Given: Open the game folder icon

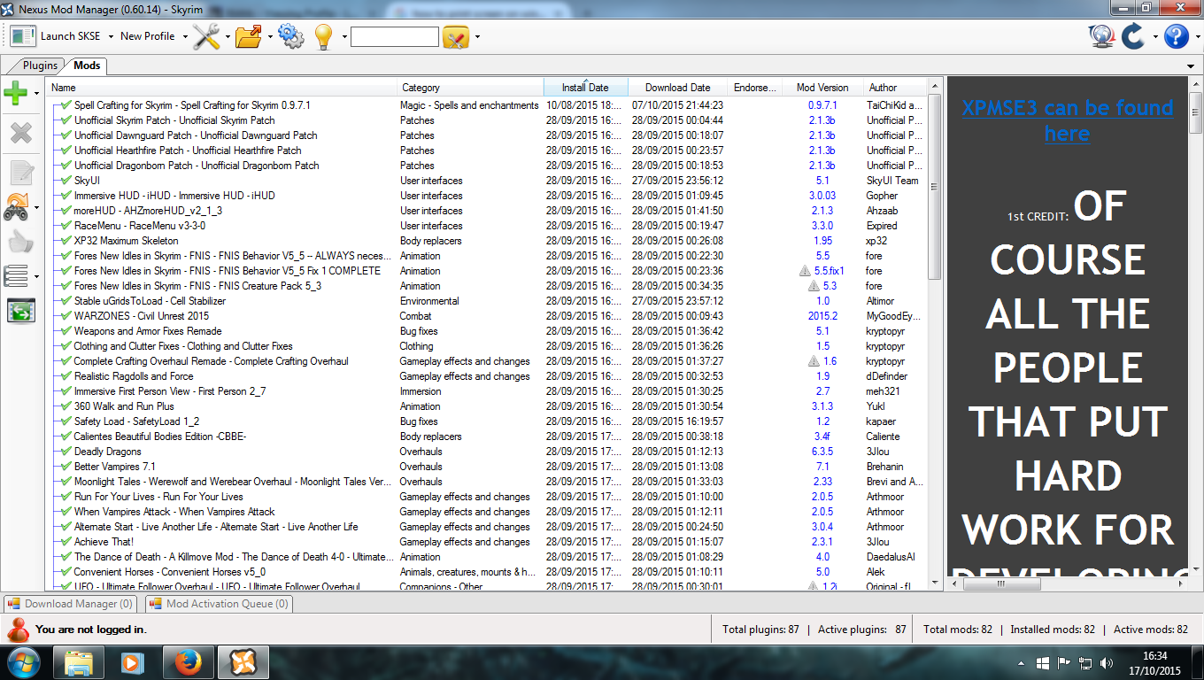Looking at the screenshot, I should [249, 36].
